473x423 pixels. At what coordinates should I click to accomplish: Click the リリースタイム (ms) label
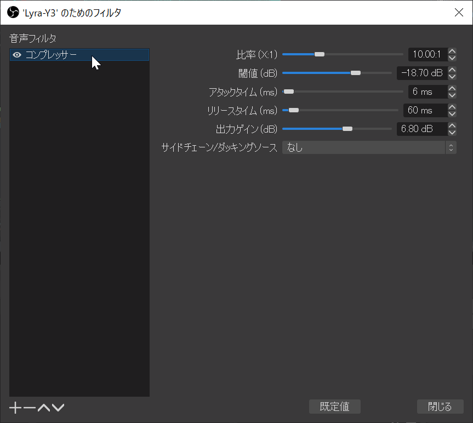[x=242, y=111]
